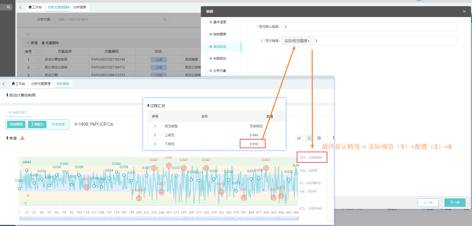Click back arrow in lower report window
This screenshot has width=472, height=226.
pos(4,84)
